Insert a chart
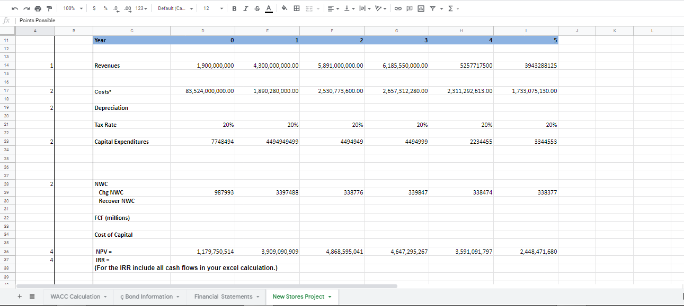Image resolution: width=684 pixels, height=306 pixels. pos(420,8)
